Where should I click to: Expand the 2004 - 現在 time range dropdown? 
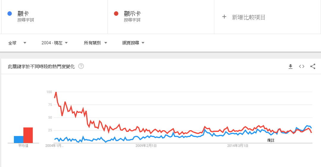tap(54, 43)
